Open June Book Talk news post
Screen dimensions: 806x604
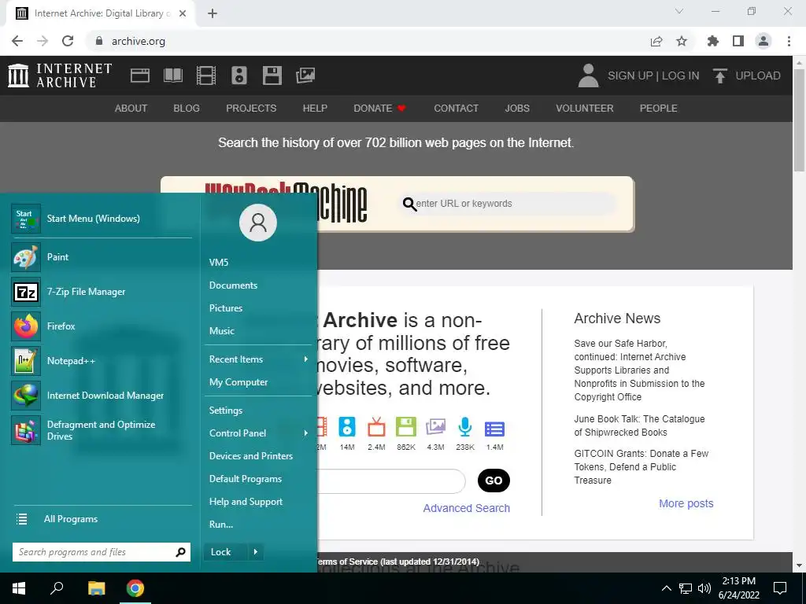(639, 425)
